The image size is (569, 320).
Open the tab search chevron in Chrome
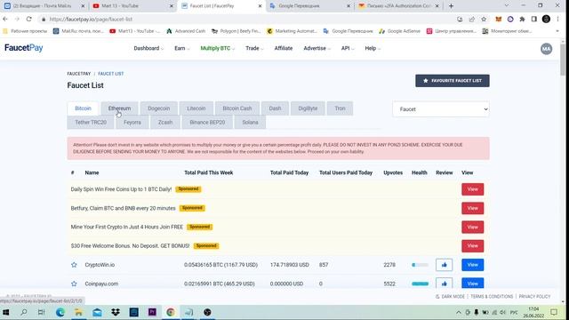[507, 6]
